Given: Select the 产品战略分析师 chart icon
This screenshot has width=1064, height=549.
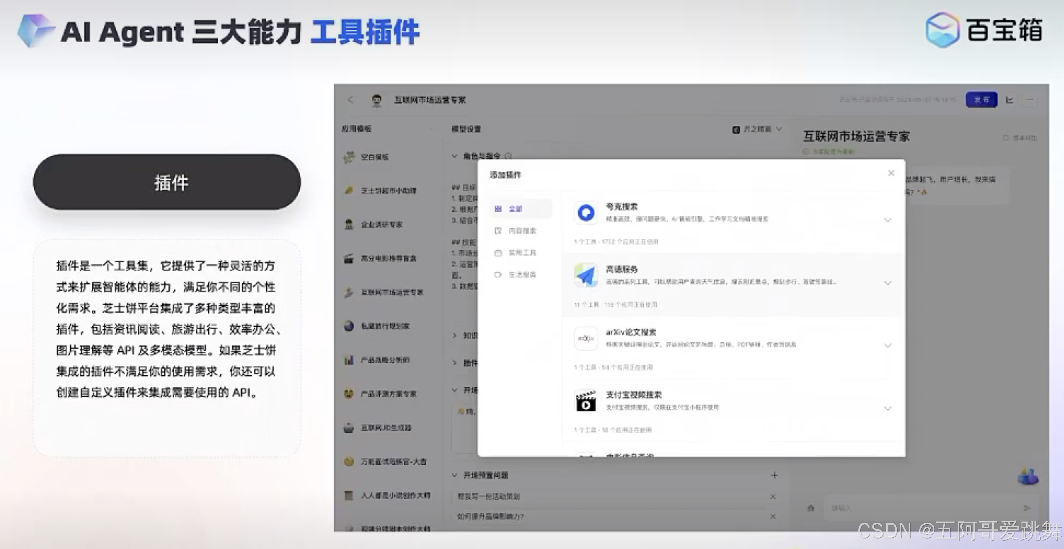Looking at the screenshot, I should coord(350,360).
